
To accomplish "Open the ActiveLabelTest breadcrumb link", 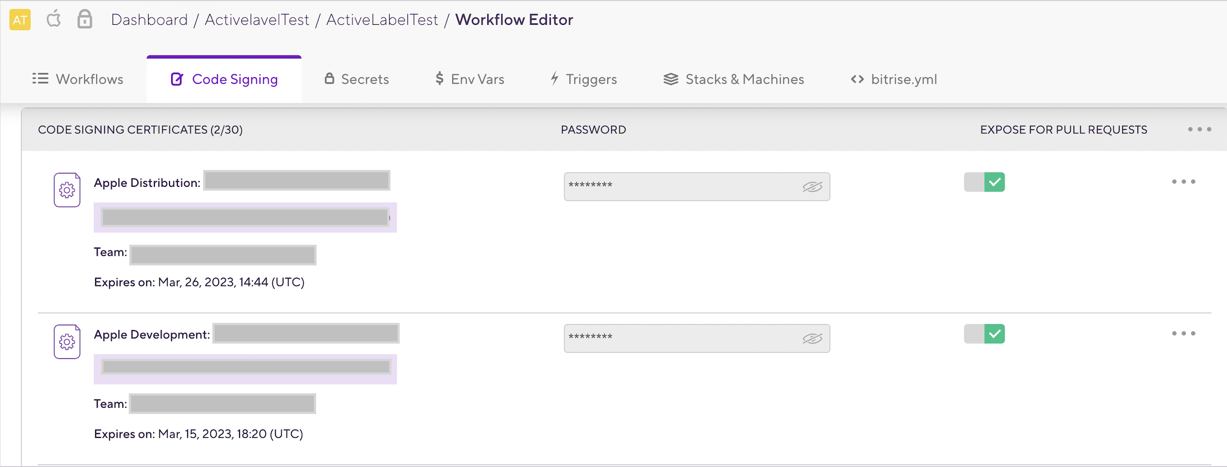I will (382, 20).
